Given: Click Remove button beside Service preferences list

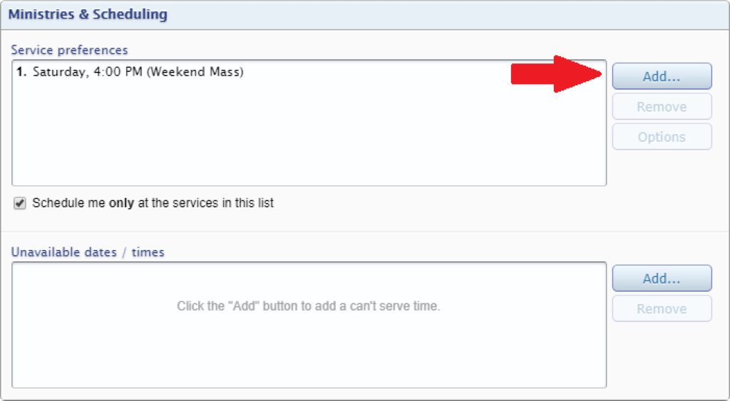Looking at the screenshot, I should coord(662,107).
